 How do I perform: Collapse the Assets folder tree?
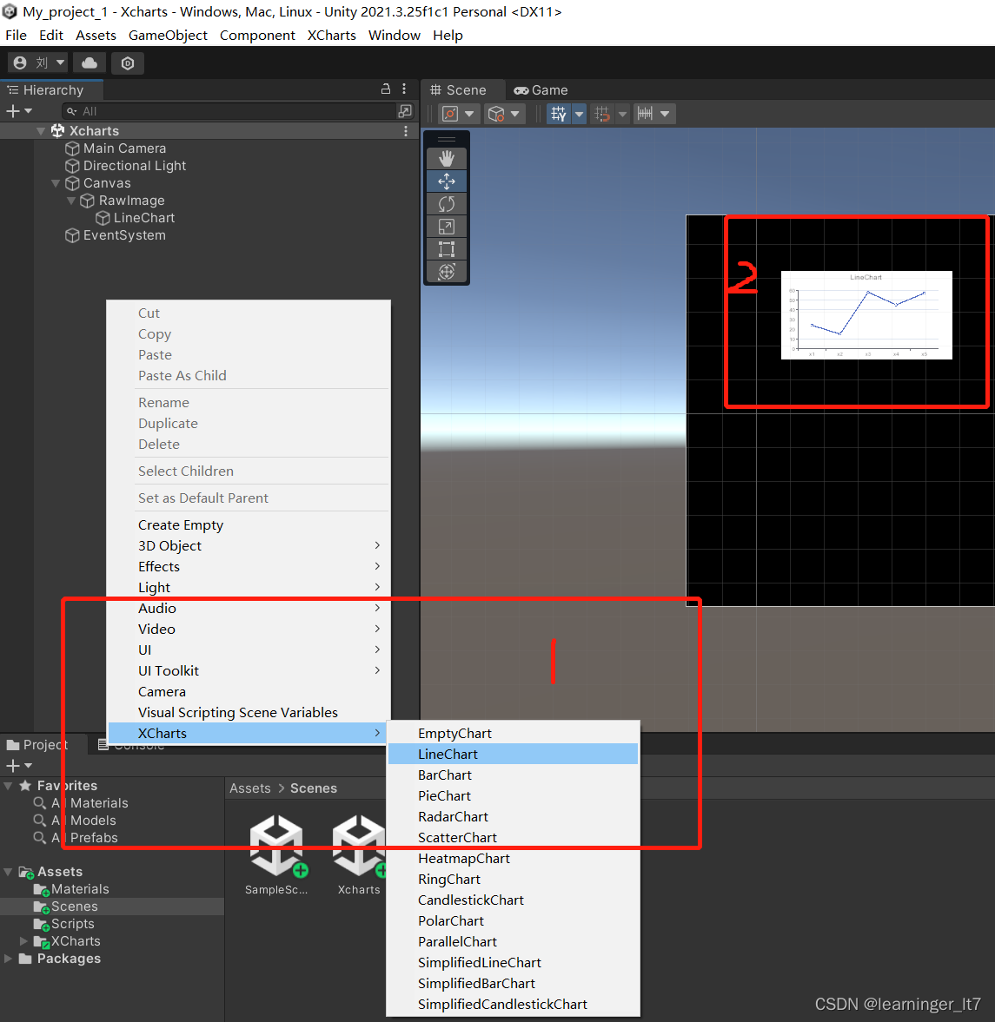pos(8,872)
